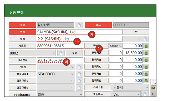Click the 판매가E label button
This screenshot has width=178, height=101.
[96, 81]
